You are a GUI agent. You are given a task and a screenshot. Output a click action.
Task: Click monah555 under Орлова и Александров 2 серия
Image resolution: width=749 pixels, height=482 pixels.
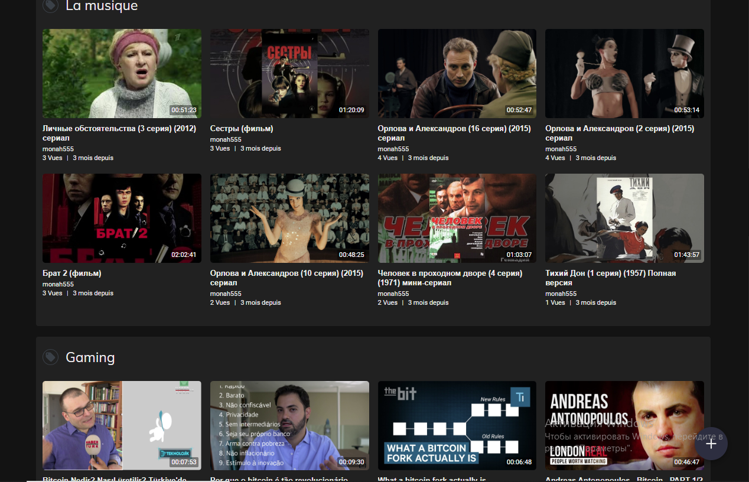pos(561,149)
